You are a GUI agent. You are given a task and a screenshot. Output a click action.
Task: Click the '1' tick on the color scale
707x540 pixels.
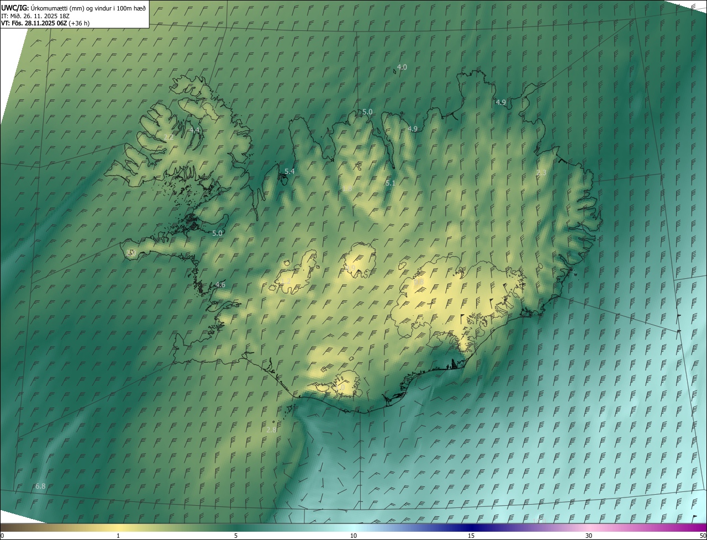click(118, 536)
